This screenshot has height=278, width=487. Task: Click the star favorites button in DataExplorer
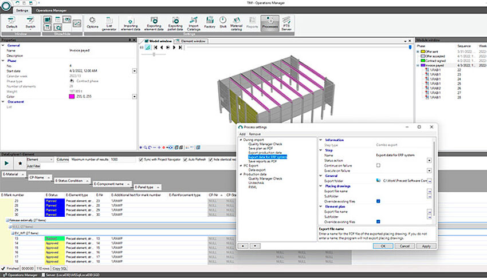(x=20, y=162)
